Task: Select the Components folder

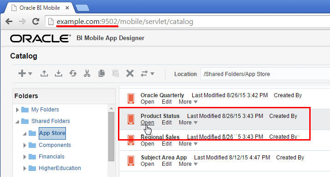Action: [55, 145]
